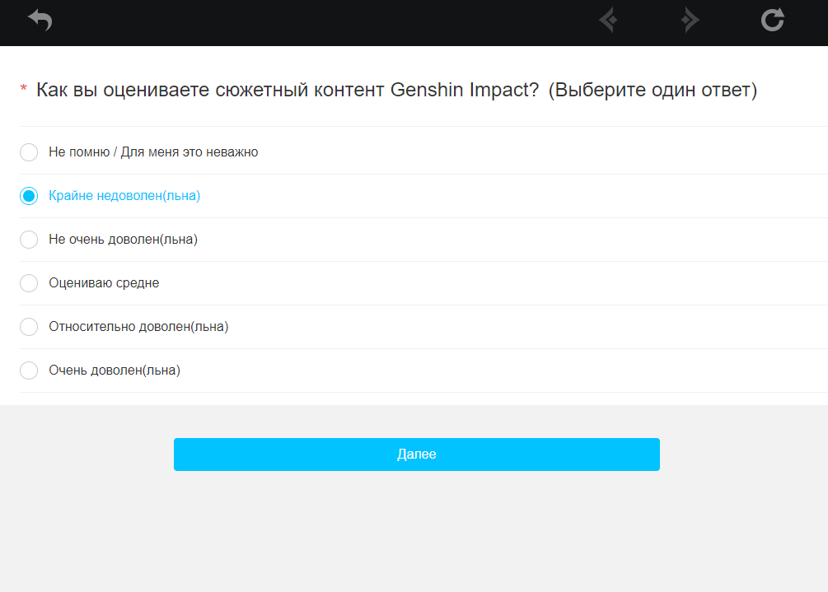Select the 'Крайне недоволен(льна)' radio button

coord(29,196)
